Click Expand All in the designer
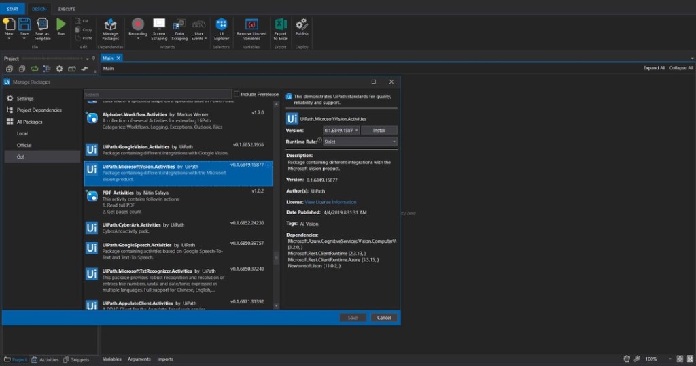This screenshot has height=366, width=696. click(x=655, y=68)
